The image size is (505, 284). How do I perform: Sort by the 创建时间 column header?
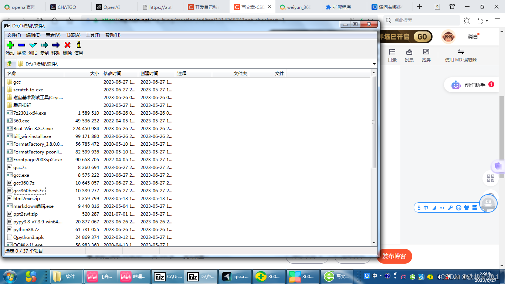tap(157, 74)
